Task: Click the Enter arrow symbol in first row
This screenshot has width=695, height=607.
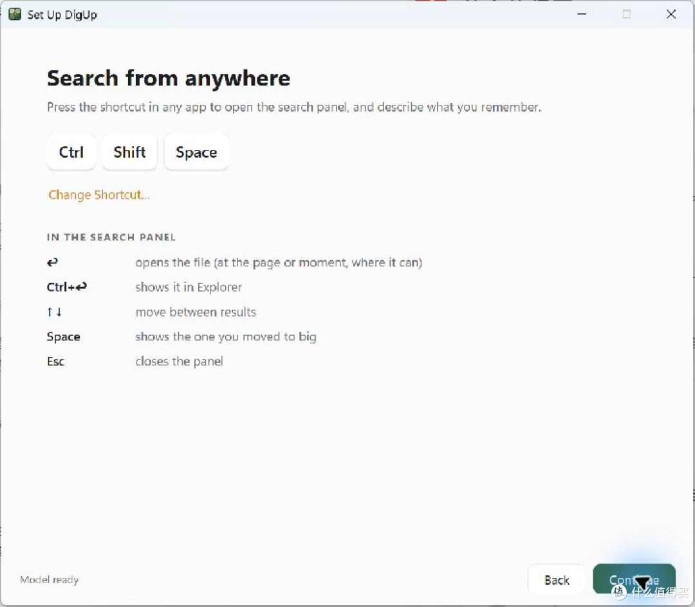Action: [x=52, y=262]
